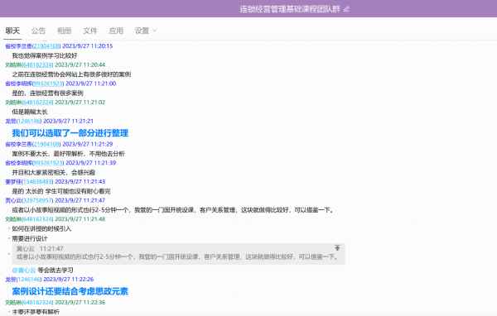
Task: Click QQ number 993261923 in the 11:21:00 message
Action: pos(48,84)
